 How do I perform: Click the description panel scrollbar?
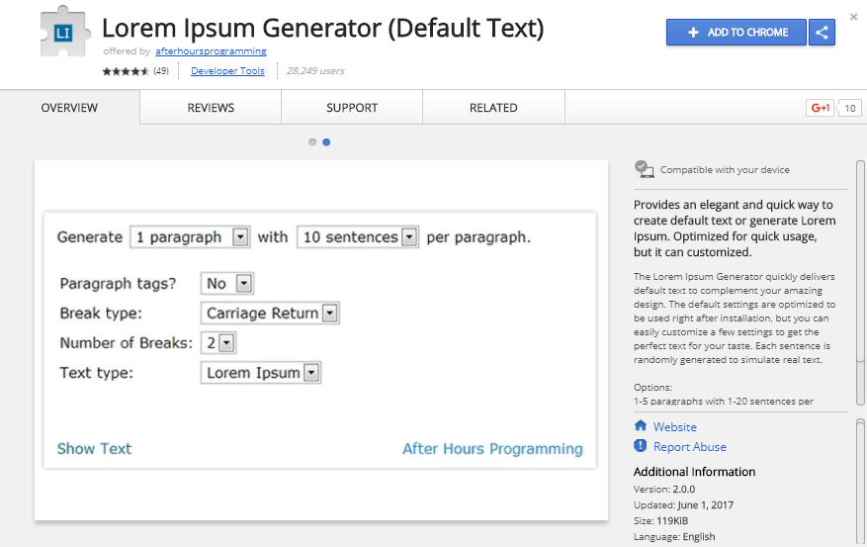click(x=860, y=283)
